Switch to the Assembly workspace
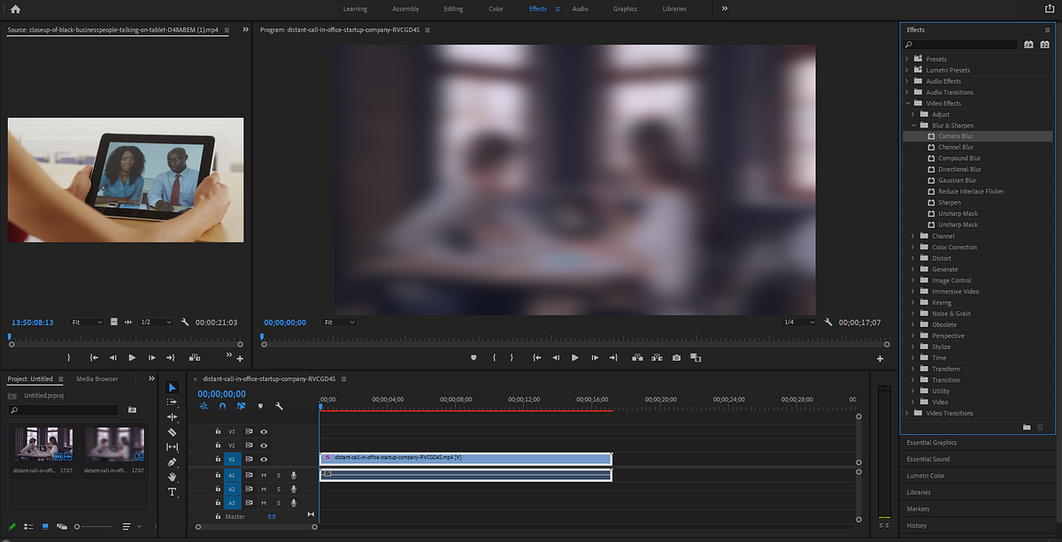The height and width of the screenshot is (542, 1062). click(x=405, y=9)
